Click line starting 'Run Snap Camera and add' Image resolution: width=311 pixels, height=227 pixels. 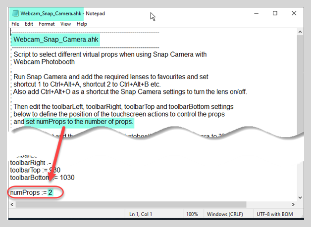pyautogui.click(x=109, y=77)
